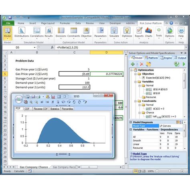Collapse Variables - Functions - Dependencies section
The image size is (190, 190).
[131, 129]
